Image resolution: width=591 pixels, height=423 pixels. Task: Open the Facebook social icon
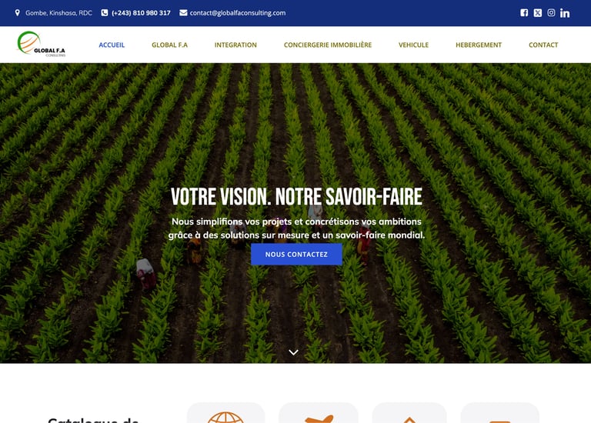point(524,13)
